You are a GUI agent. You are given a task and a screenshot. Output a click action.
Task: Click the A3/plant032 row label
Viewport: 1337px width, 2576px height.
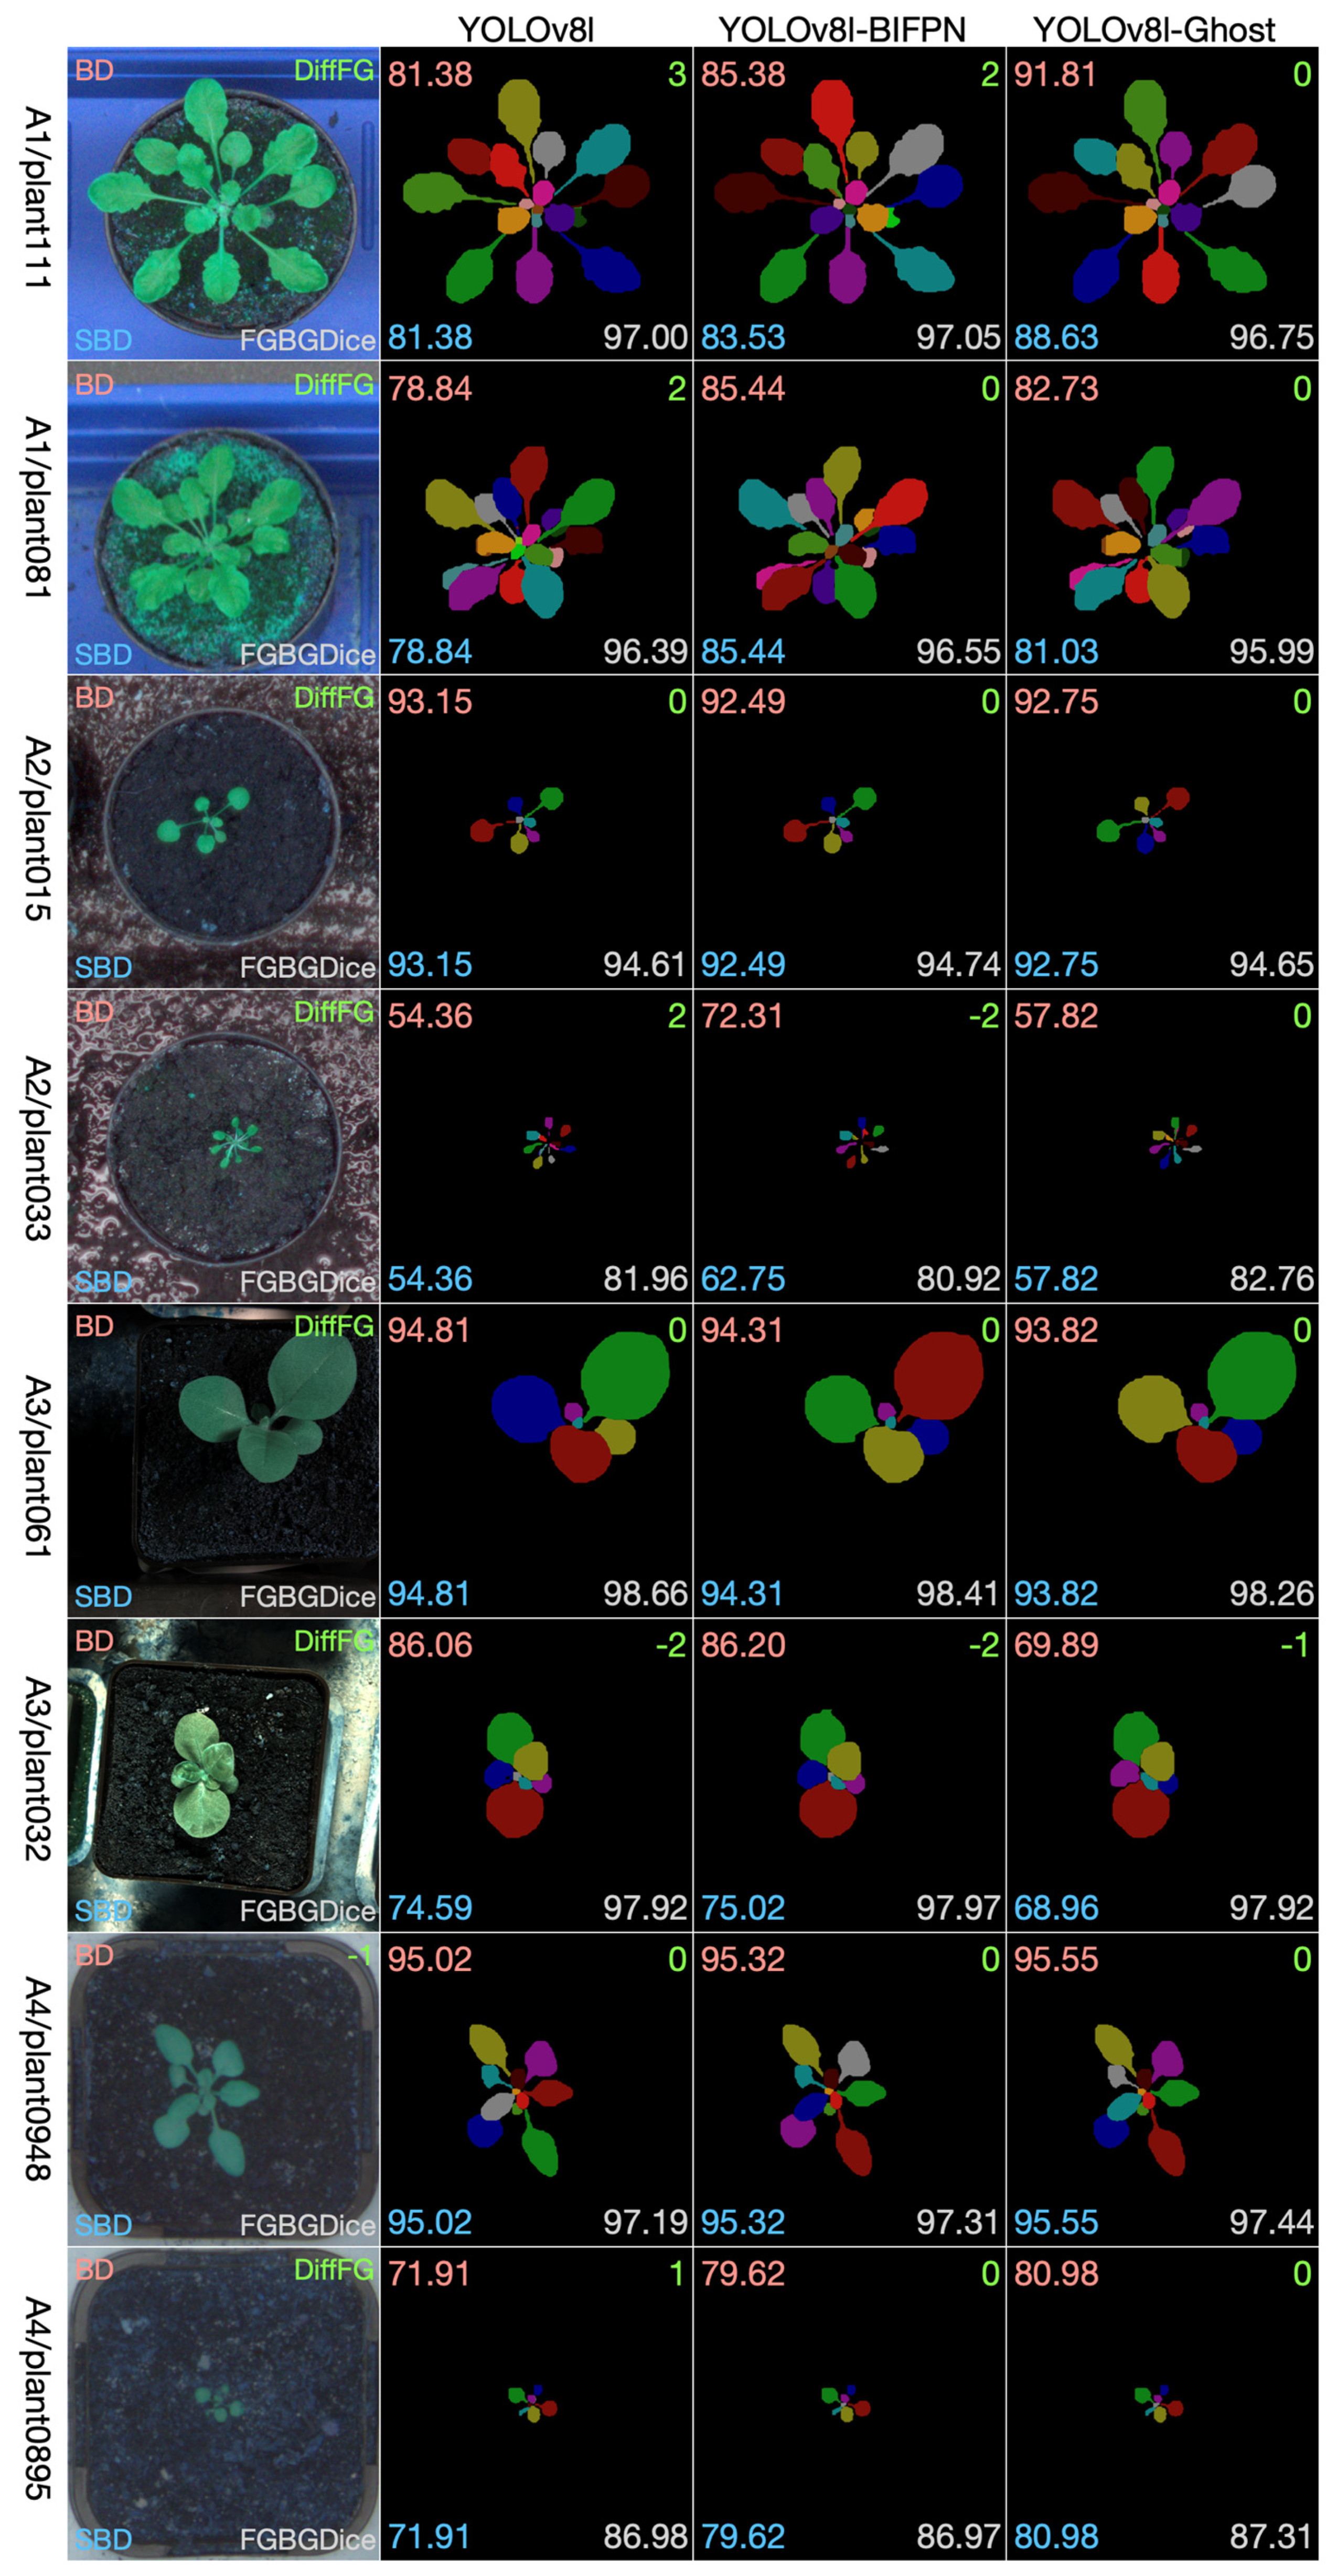[36, 1769]
